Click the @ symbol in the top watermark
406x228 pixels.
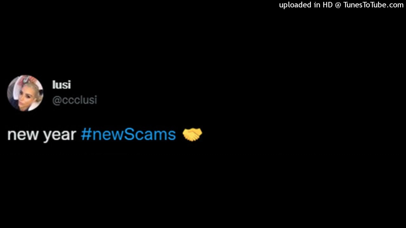pos(338,5)
